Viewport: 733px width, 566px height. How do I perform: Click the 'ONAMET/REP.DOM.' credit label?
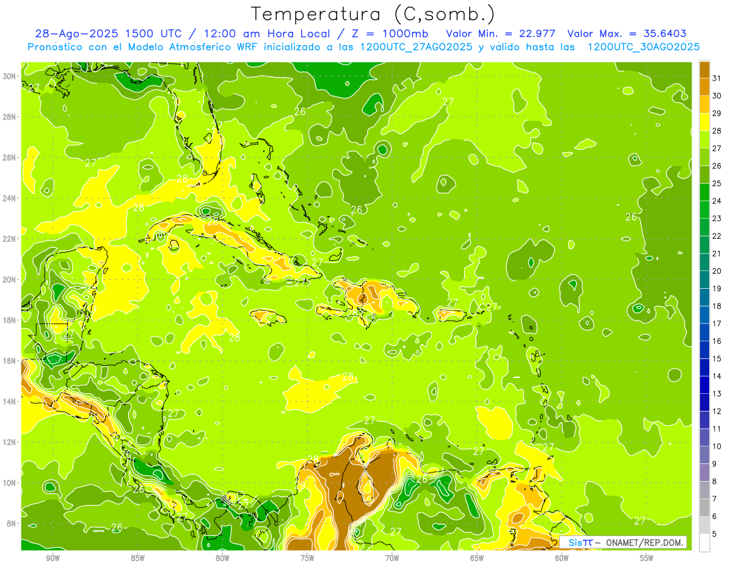[x=646, y=542]
